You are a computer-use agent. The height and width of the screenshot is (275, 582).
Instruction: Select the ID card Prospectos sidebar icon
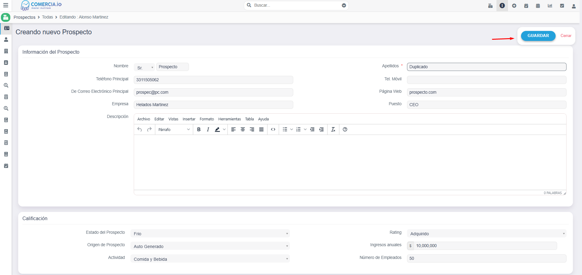[6, 28]
